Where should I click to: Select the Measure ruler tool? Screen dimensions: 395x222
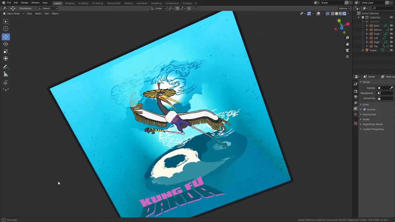(6, 74)
